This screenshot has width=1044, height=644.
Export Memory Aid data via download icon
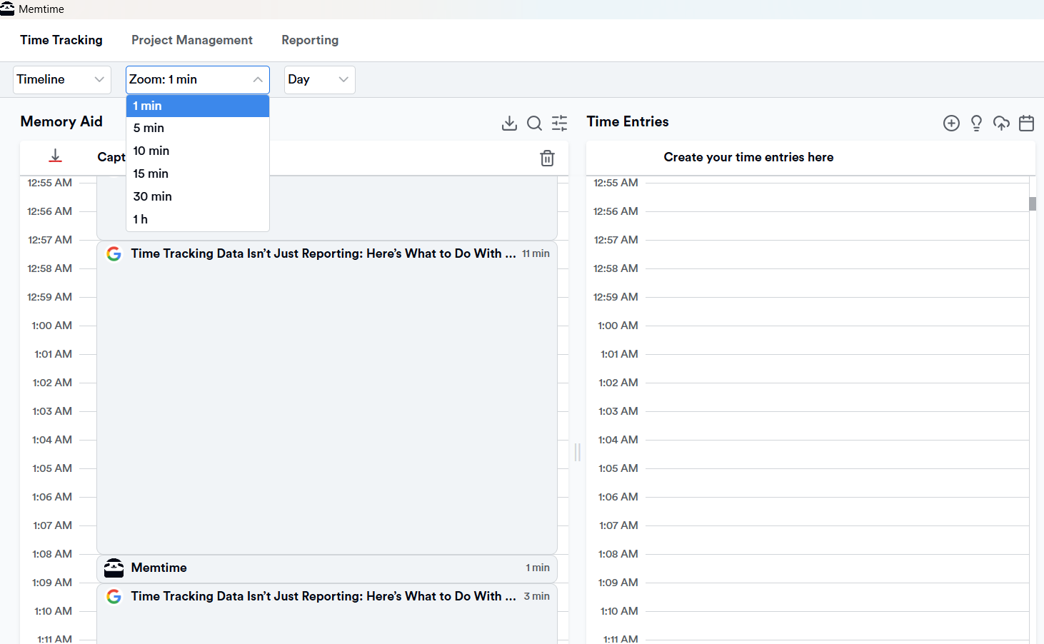(509, 123)
